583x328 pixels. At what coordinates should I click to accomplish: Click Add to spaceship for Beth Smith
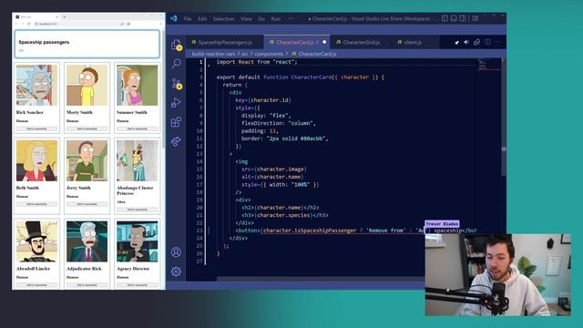(36, 204)
